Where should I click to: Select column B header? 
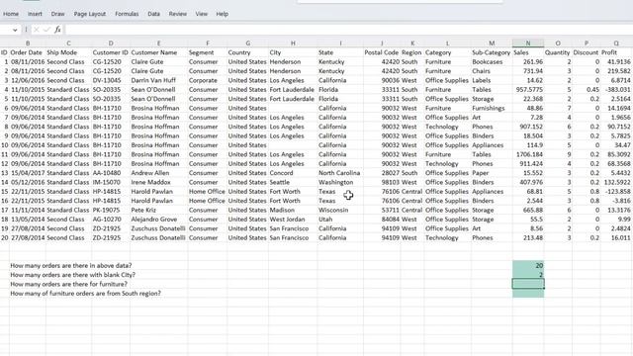(28, 44)
